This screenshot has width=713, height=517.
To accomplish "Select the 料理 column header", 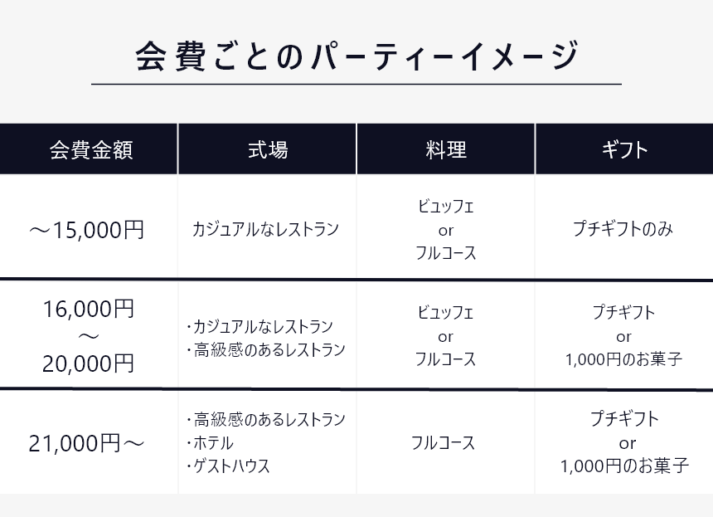I will 446,149.
